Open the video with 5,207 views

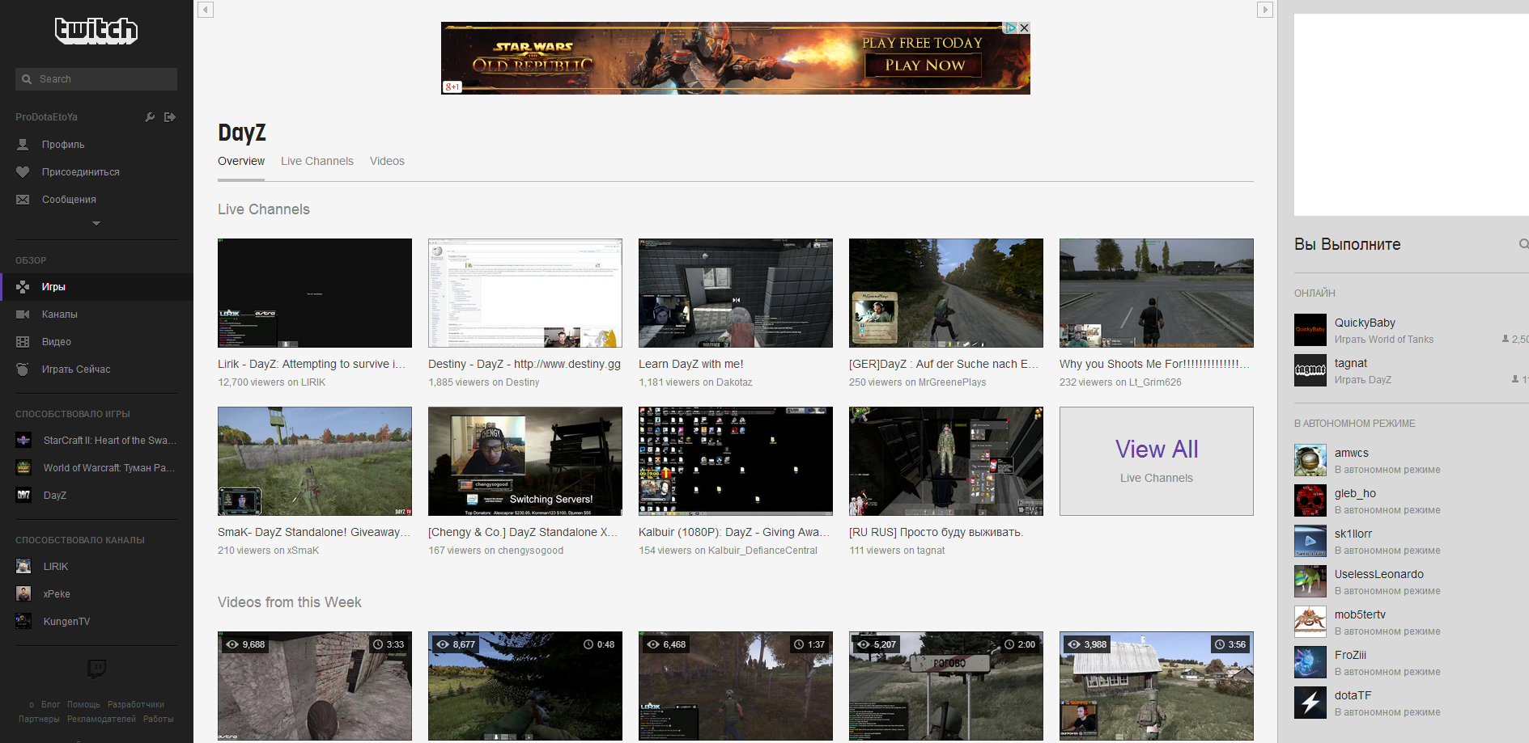946,686
